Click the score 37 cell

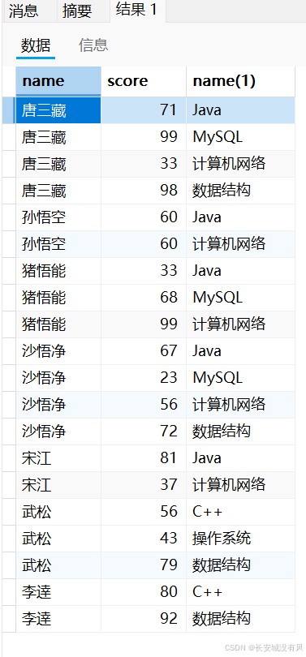pyautogui.click(x=144, y=486)
